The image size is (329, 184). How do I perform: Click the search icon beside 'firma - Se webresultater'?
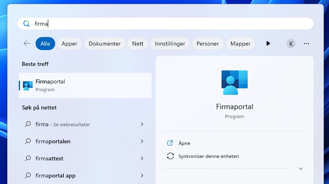click(x=28, y=124)
